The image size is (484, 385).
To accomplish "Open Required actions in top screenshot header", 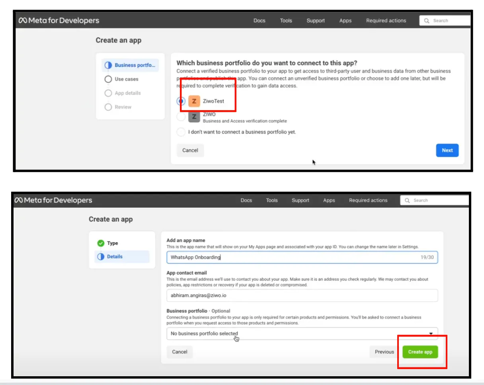I will point(386,21).
